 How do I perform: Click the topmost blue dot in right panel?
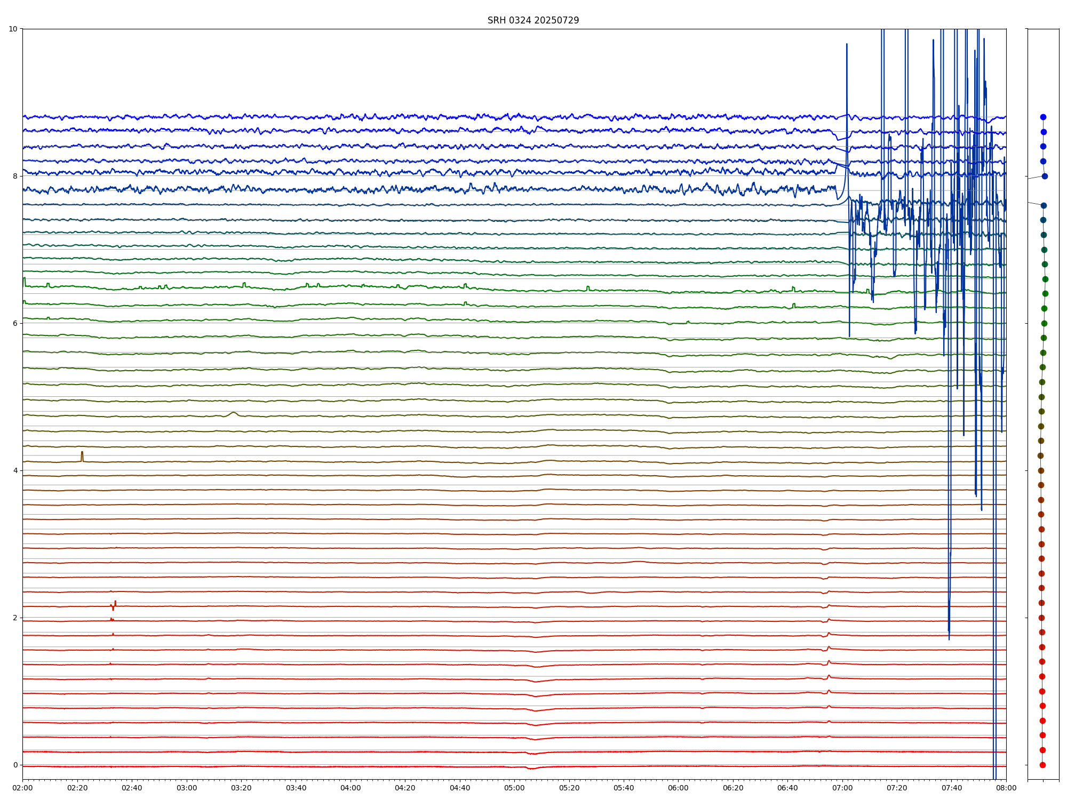1043,117
